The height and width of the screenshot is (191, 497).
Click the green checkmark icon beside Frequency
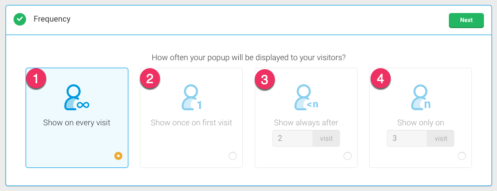(x=20, y=20)
